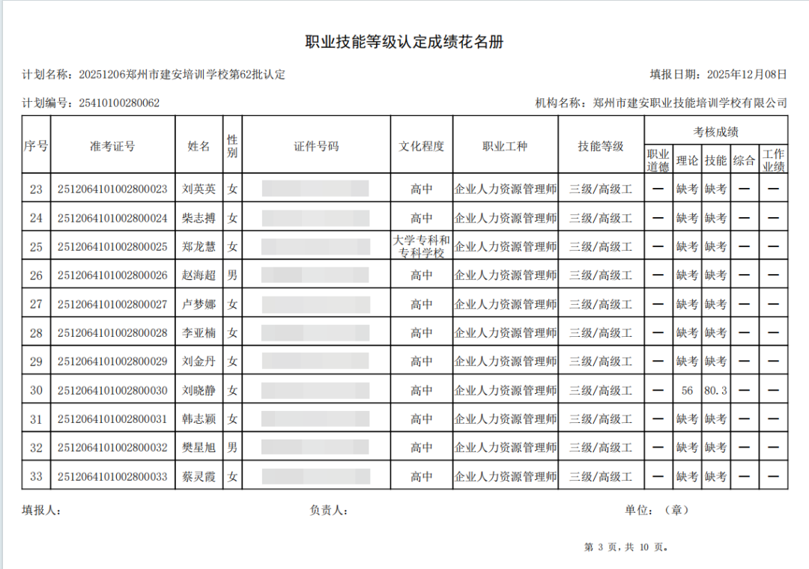Select the name 刘英英
Screen dimensions: 809x569
[x=199, y=189]
